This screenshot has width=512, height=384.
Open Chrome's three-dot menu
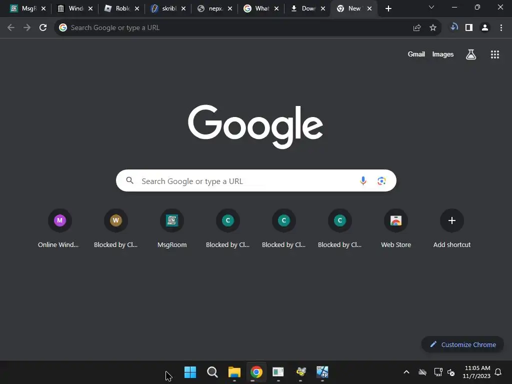[x=501, y=28]
